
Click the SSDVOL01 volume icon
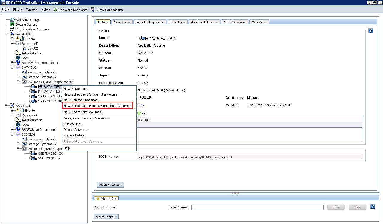[x=34, y=158]
